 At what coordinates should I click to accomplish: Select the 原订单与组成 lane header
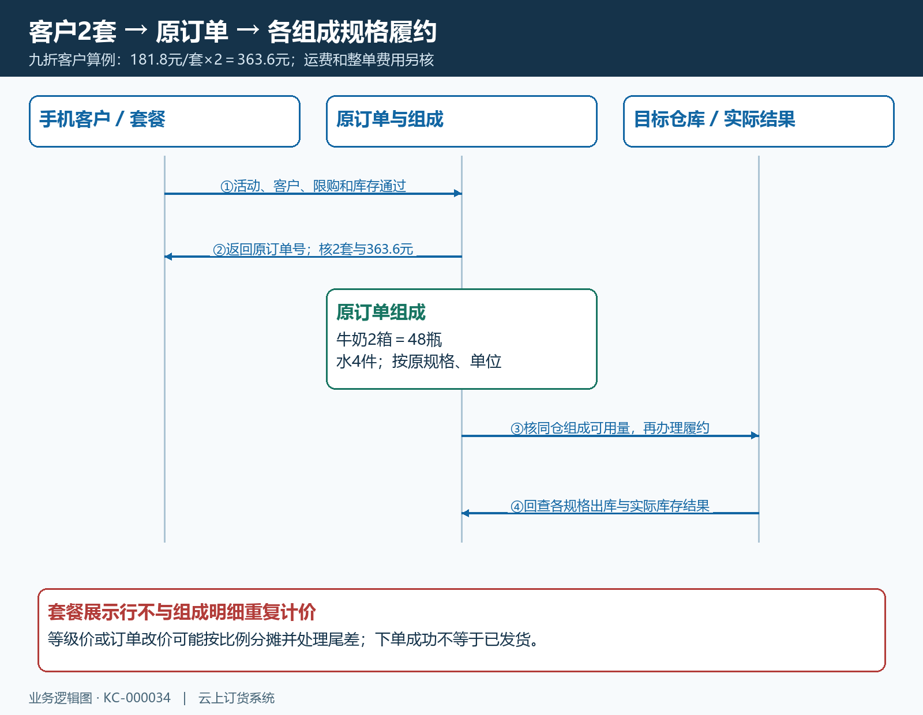pyautogui.click(x=461, y=121)
